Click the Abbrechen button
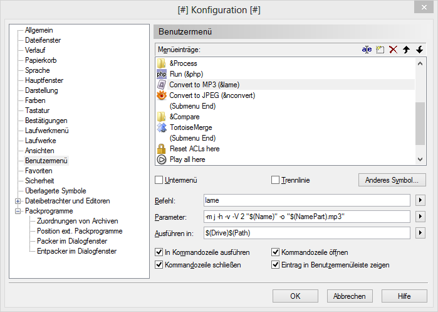438x312 pixels. (350, 296)
